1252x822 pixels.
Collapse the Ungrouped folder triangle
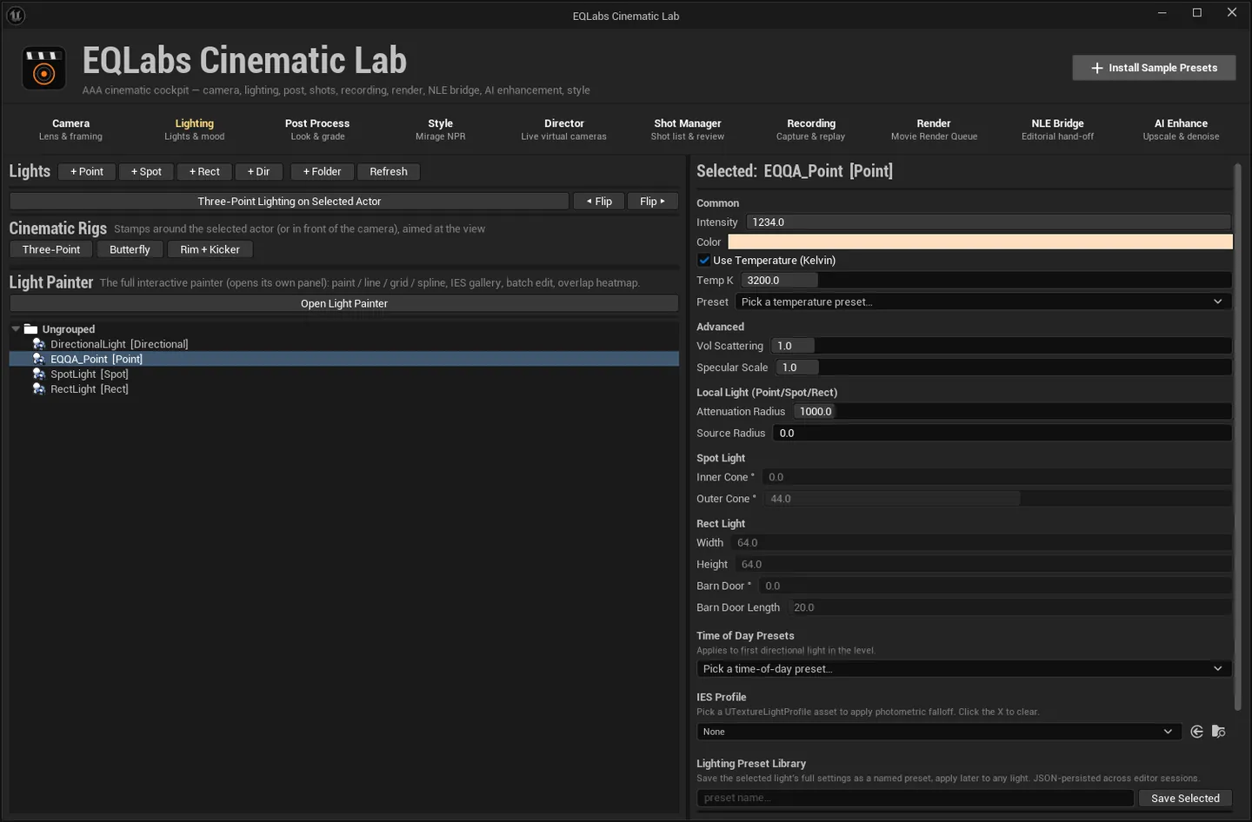16,329
